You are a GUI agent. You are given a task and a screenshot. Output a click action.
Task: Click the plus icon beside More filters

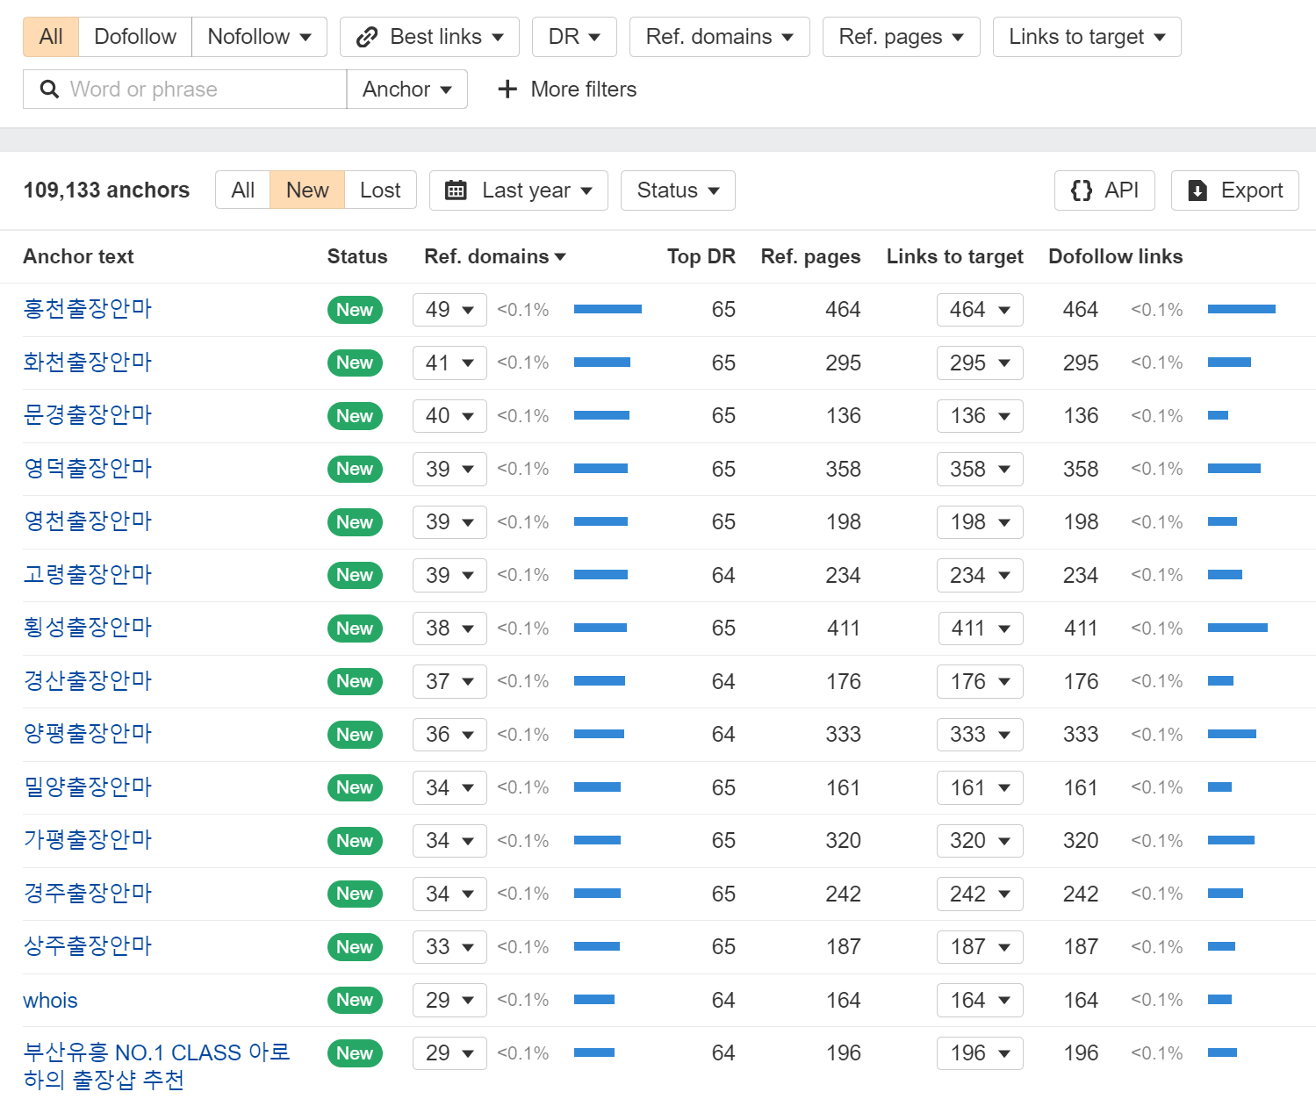[x=507, y=89]
